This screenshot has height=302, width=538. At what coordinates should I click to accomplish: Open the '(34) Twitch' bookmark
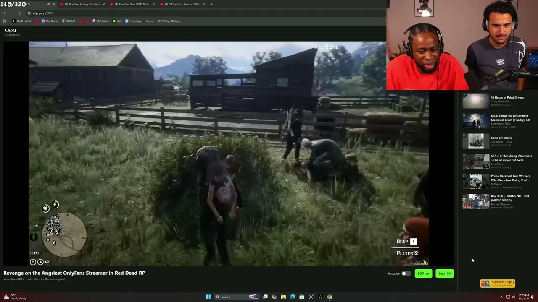101,21
